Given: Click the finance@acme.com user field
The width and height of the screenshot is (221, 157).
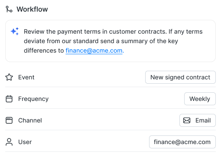Looking at the screenshot, I should 182,142.
